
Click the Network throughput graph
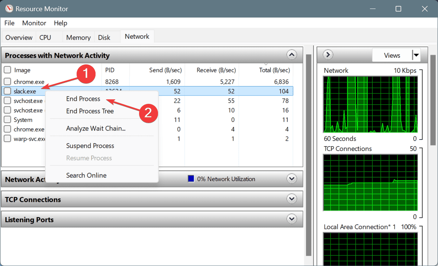(370, 104)
